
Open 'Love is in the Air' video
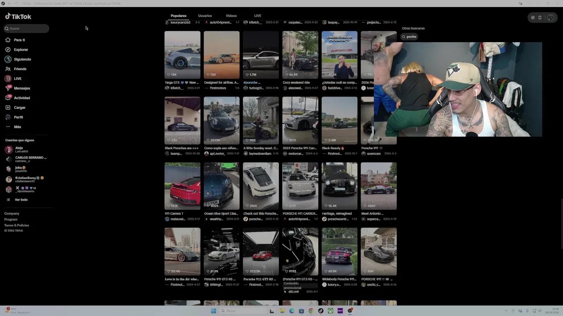[x=183, y=251]
